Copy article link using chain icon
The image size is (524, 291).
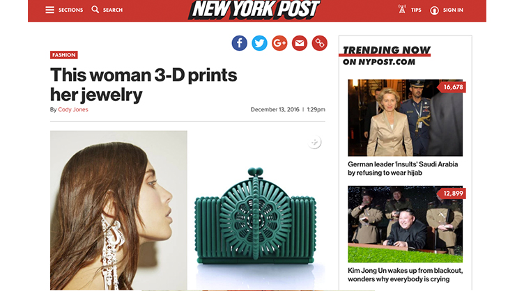[319, 43]
